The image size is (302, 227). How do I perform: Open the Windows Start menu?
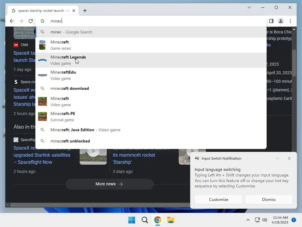coord(132,220)
